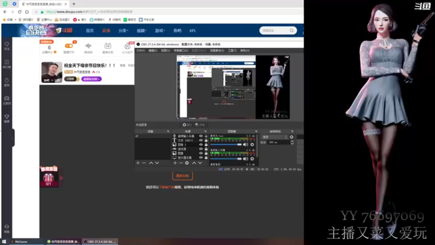The height and width of the screenshot is (245, 435).
Task: Open the OBS 视图(V) menu
Action: [165, 51]
